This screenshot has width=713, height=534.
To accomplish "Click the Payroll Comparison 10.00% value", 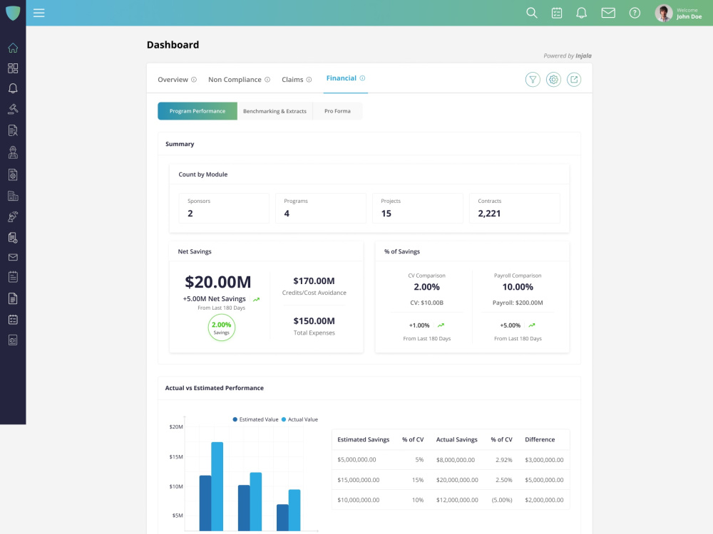I will point(518,287).
